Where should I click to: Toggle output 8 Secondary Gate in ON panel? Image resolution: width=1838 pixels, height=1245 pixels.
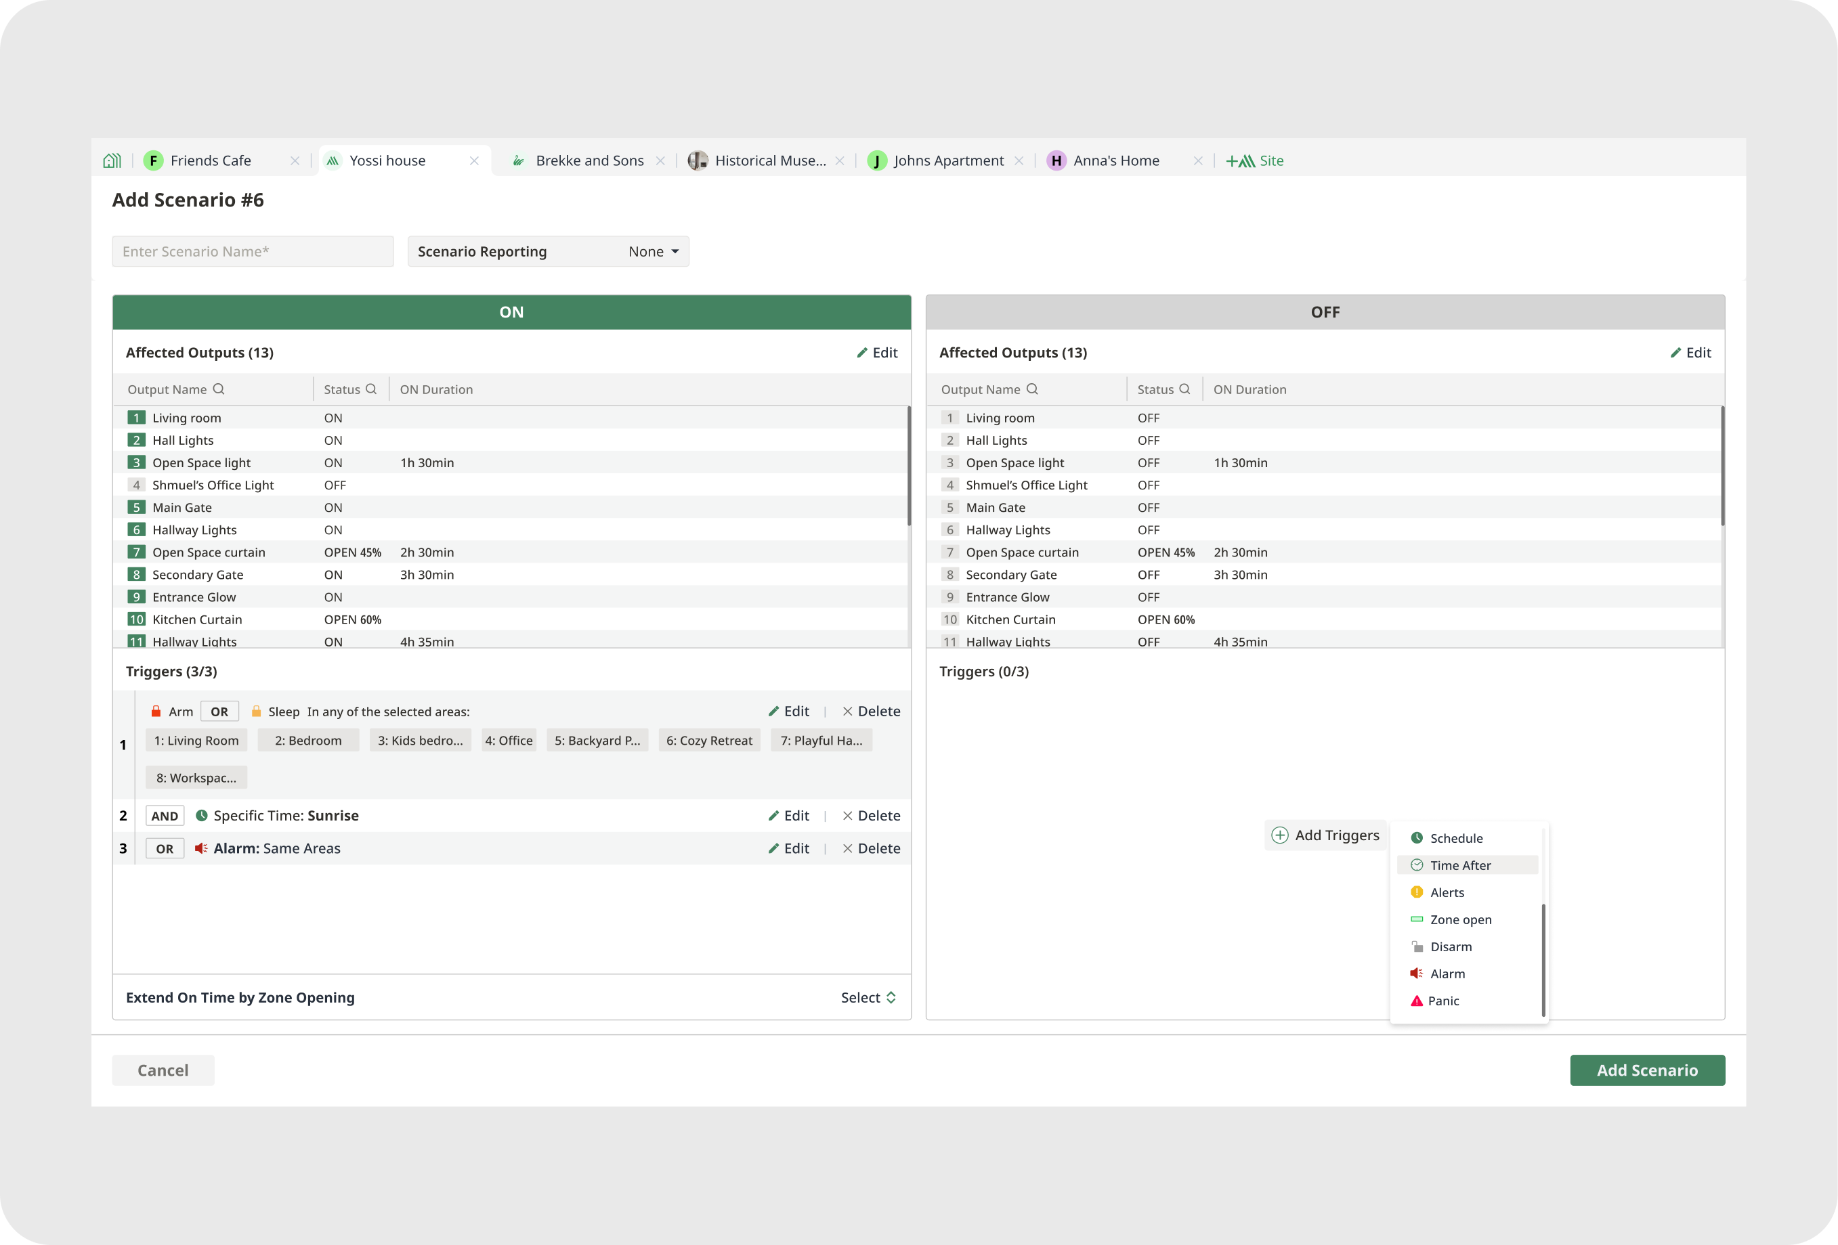(136, 575)
